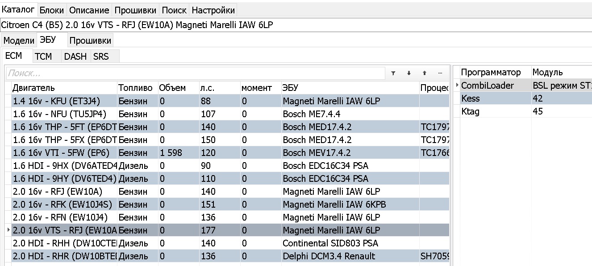Click the filter funnel icon beside search
592x266 pixels.
pos(393,73)
